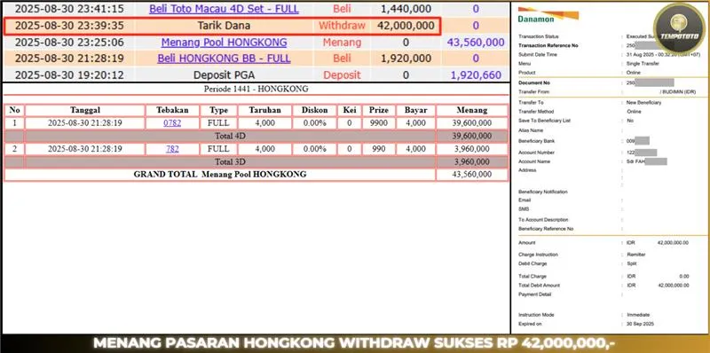710x353 pixels.
Task: Click the Transfer From label
Action: (x=533, y=92)
